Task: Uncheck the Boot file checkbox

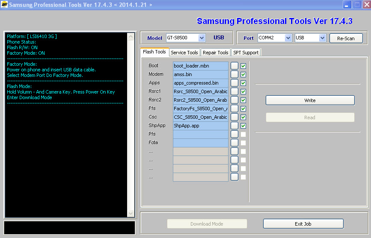Action: [x=243, y=66]
